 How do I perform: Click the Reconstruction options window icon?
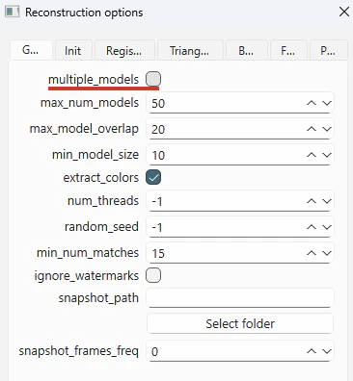12,13
